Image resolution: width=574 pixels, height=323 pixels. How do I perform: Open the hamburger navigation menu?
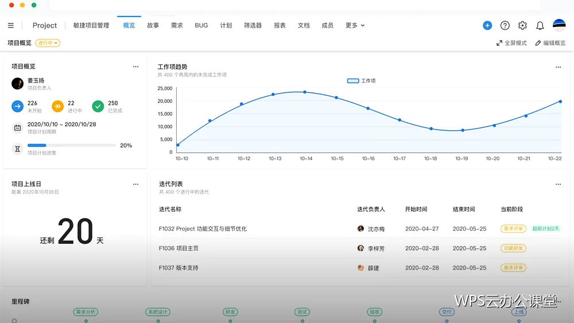[10, 25]
